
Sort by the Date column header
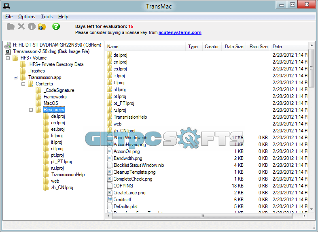tap(289, 47)
